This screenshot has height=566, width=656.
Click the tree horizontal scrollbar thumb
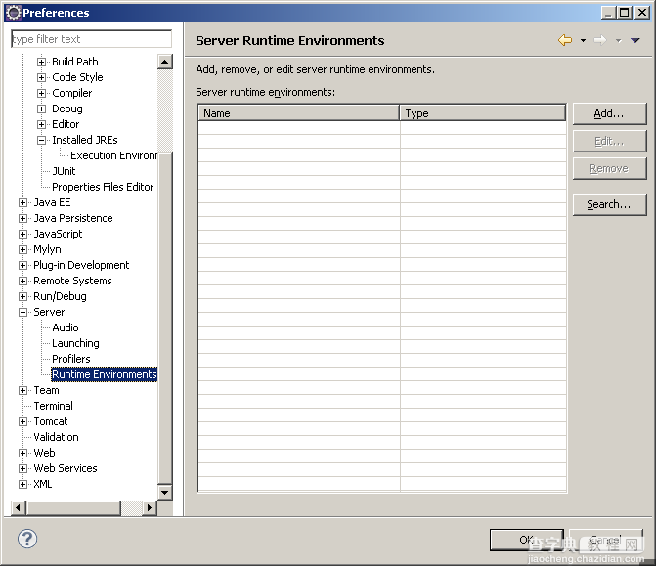tap(73, 508)
